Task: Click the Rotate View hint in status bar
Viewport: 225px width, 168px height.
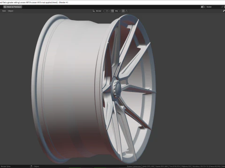Action: pos(6,167)
